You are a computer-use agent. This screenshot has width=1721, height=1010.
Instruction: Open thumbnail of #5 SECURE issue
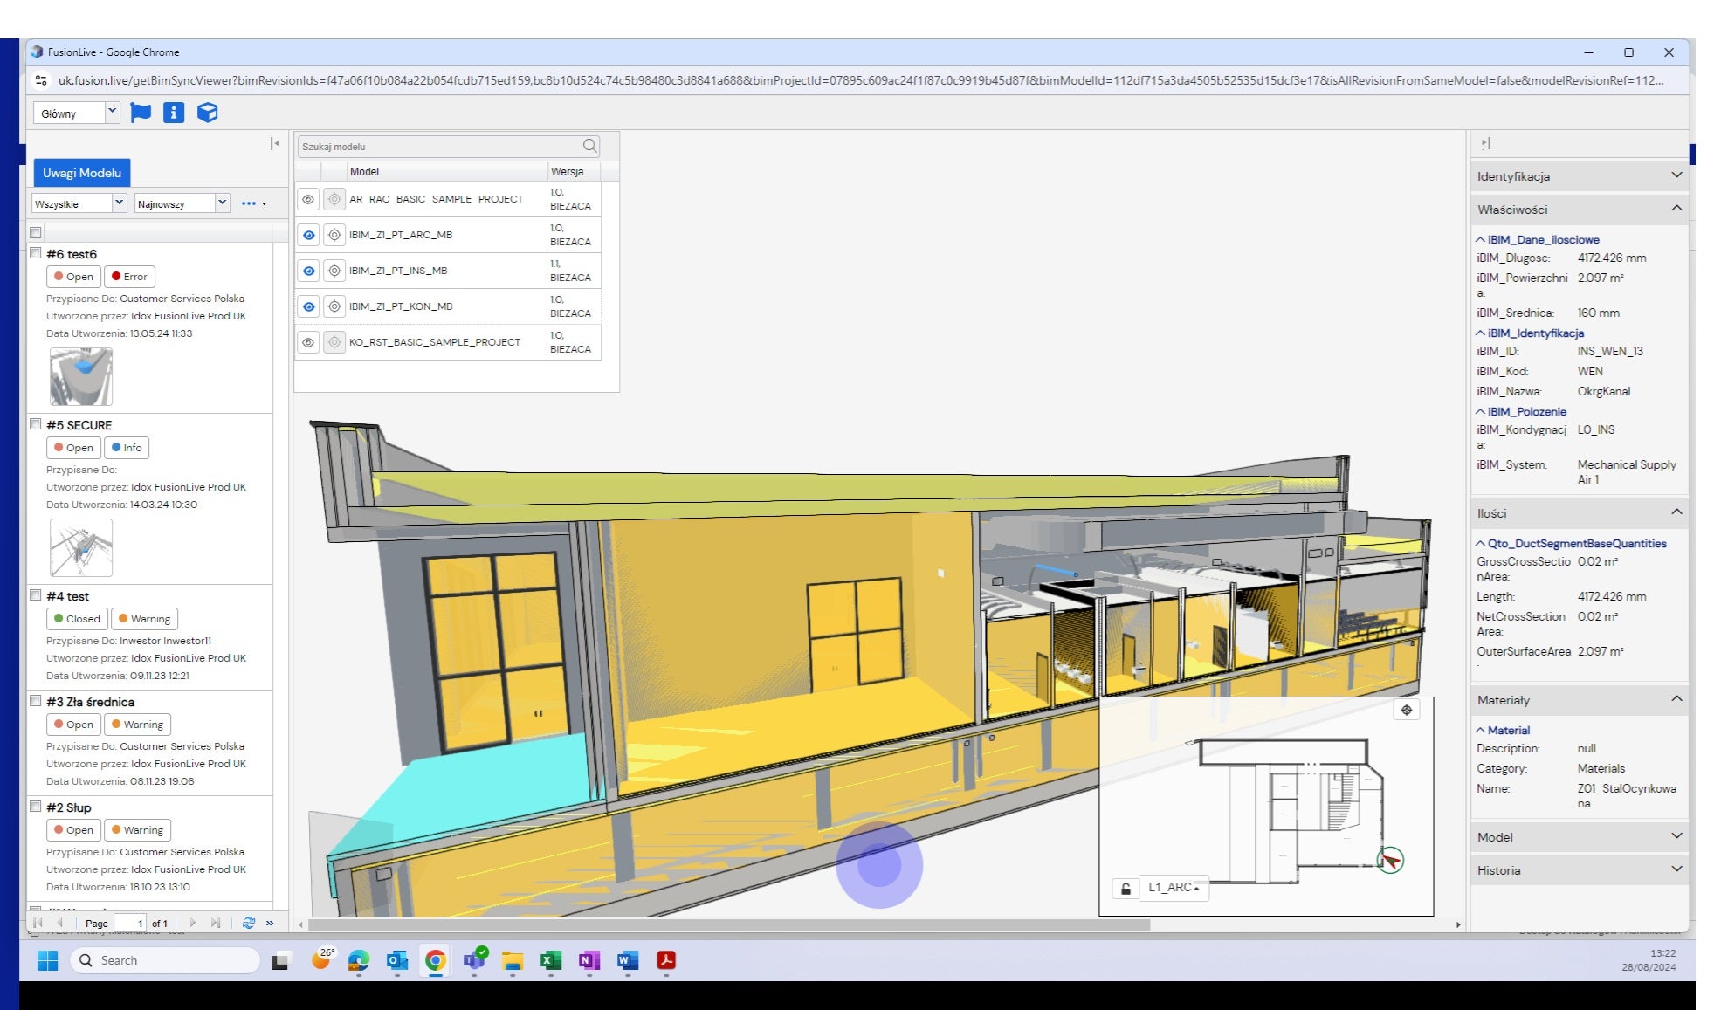pyautogui.click(x=81, y=547)
